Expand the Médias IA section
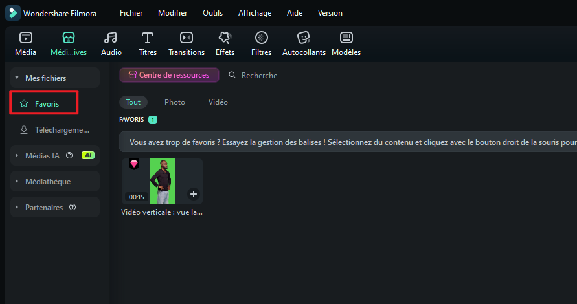This screenshot has width=577, height=304. [x=17, y=155]
